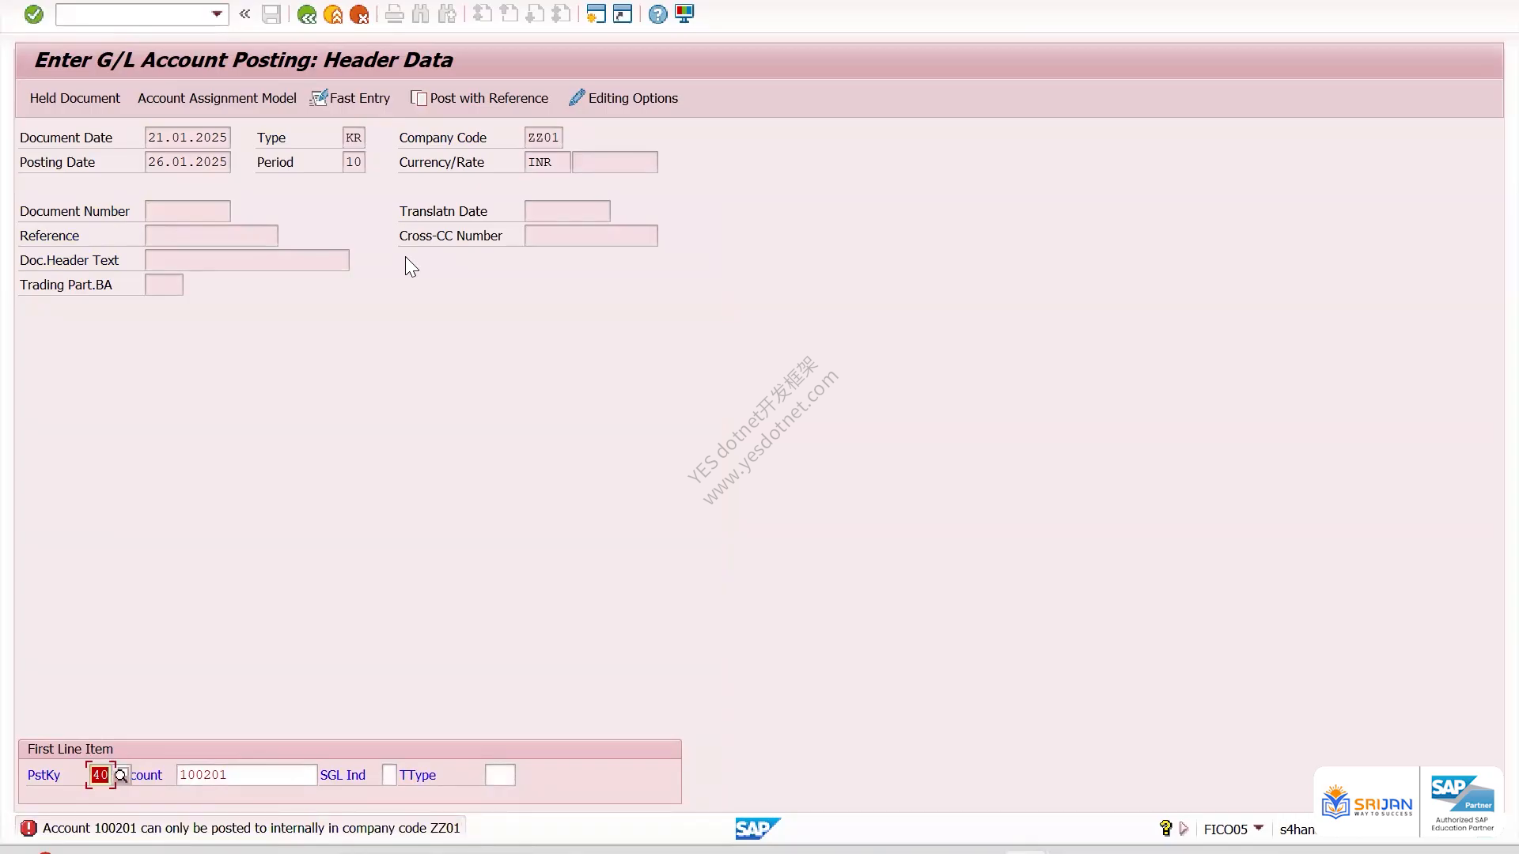Click the green Enter checkmark icon
This screenshot has width=1519, height=854.
click(x=33, y=14)
